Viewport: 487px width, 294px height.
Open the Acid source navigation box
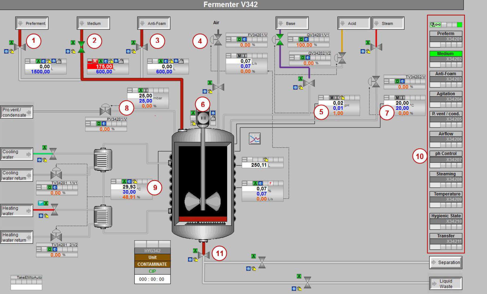pyautogui.click(x=354, y=23)
